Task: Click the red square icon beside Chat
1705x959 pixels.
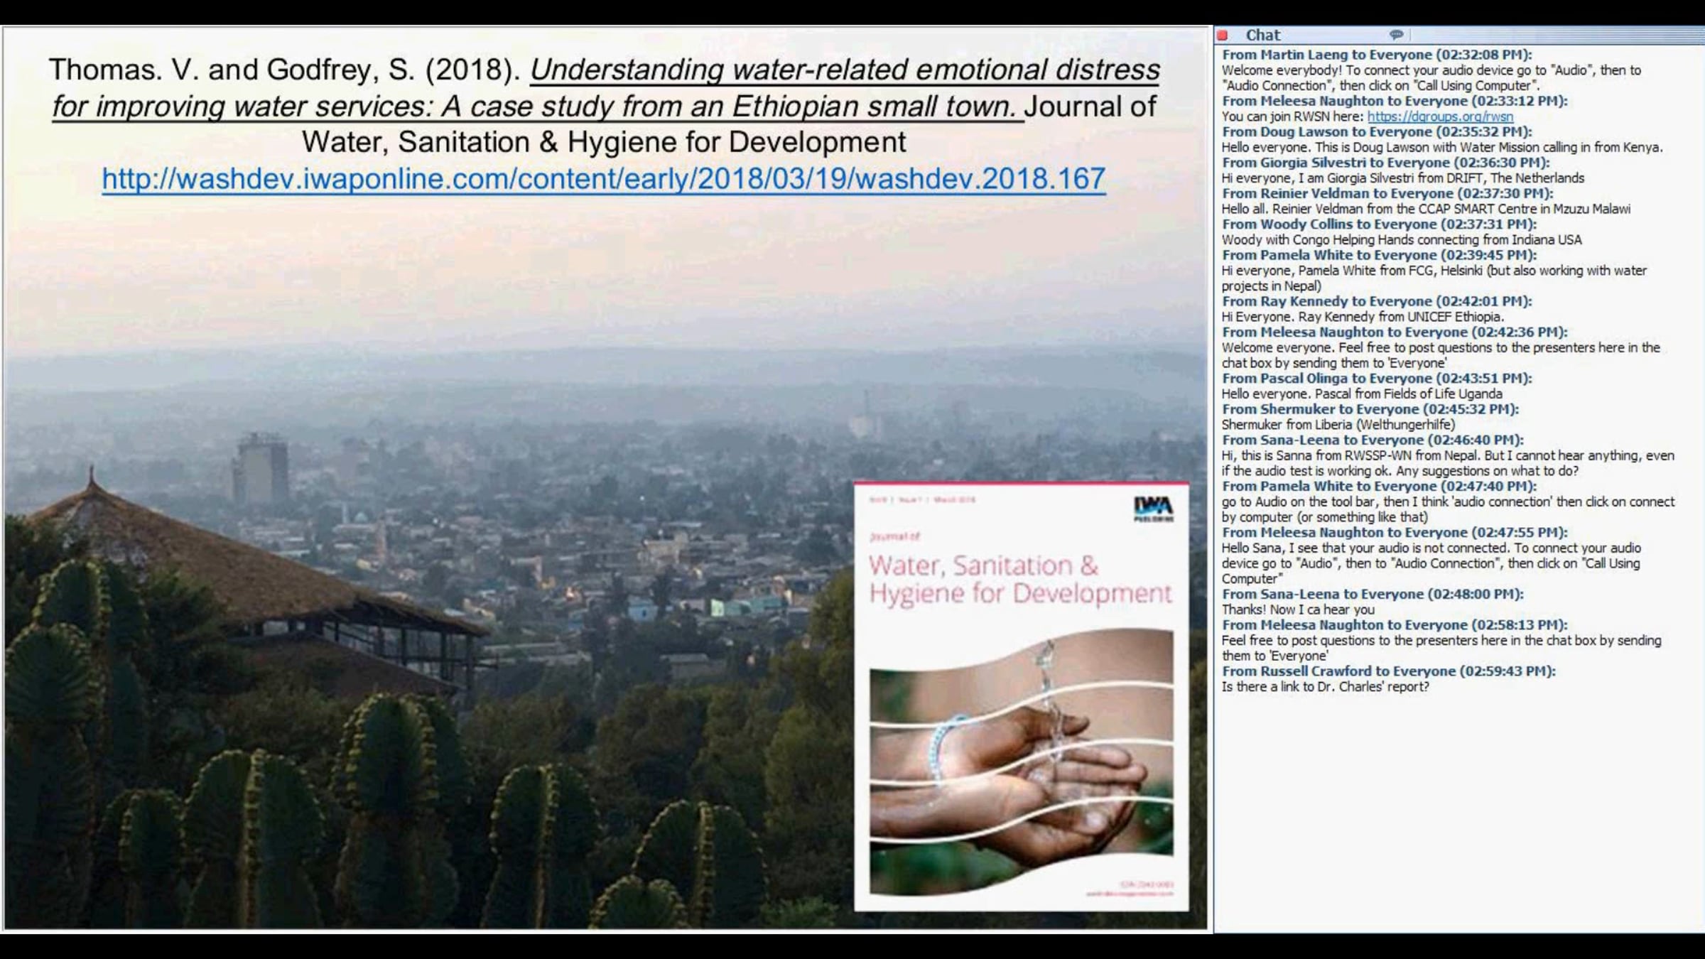Action: (x=1222, y=35)
